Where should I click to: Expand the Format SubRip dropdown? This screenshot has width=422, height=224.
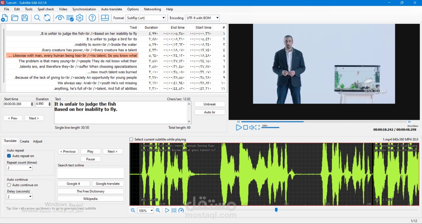(x=146, y=18)
